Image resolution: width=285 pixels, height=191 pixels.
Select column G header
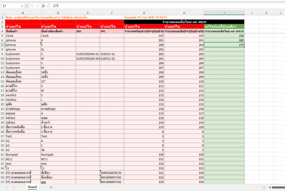click(144, 13)
